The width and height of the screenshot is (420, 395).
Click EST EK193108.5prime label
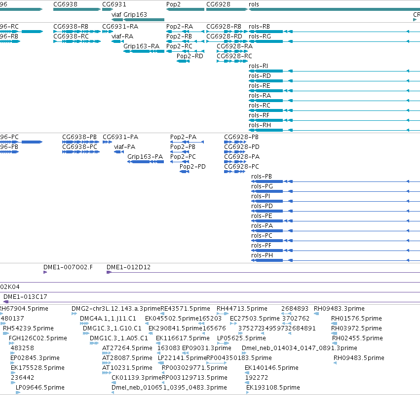tap(273, 388)
